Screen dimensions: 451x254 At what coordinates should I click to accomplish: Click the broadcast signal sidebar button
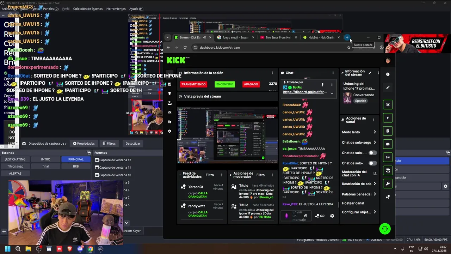388,157
